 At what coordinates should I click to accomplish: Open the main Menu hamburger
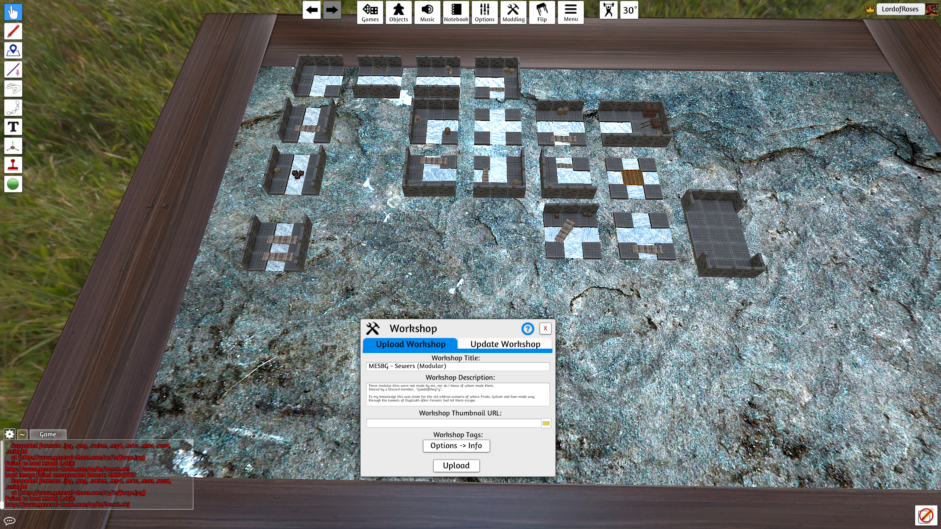(571, 12)
